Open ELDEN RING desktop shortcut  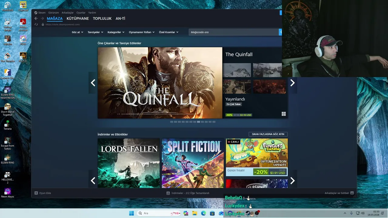pyautogui.click(x=8, y=159)
